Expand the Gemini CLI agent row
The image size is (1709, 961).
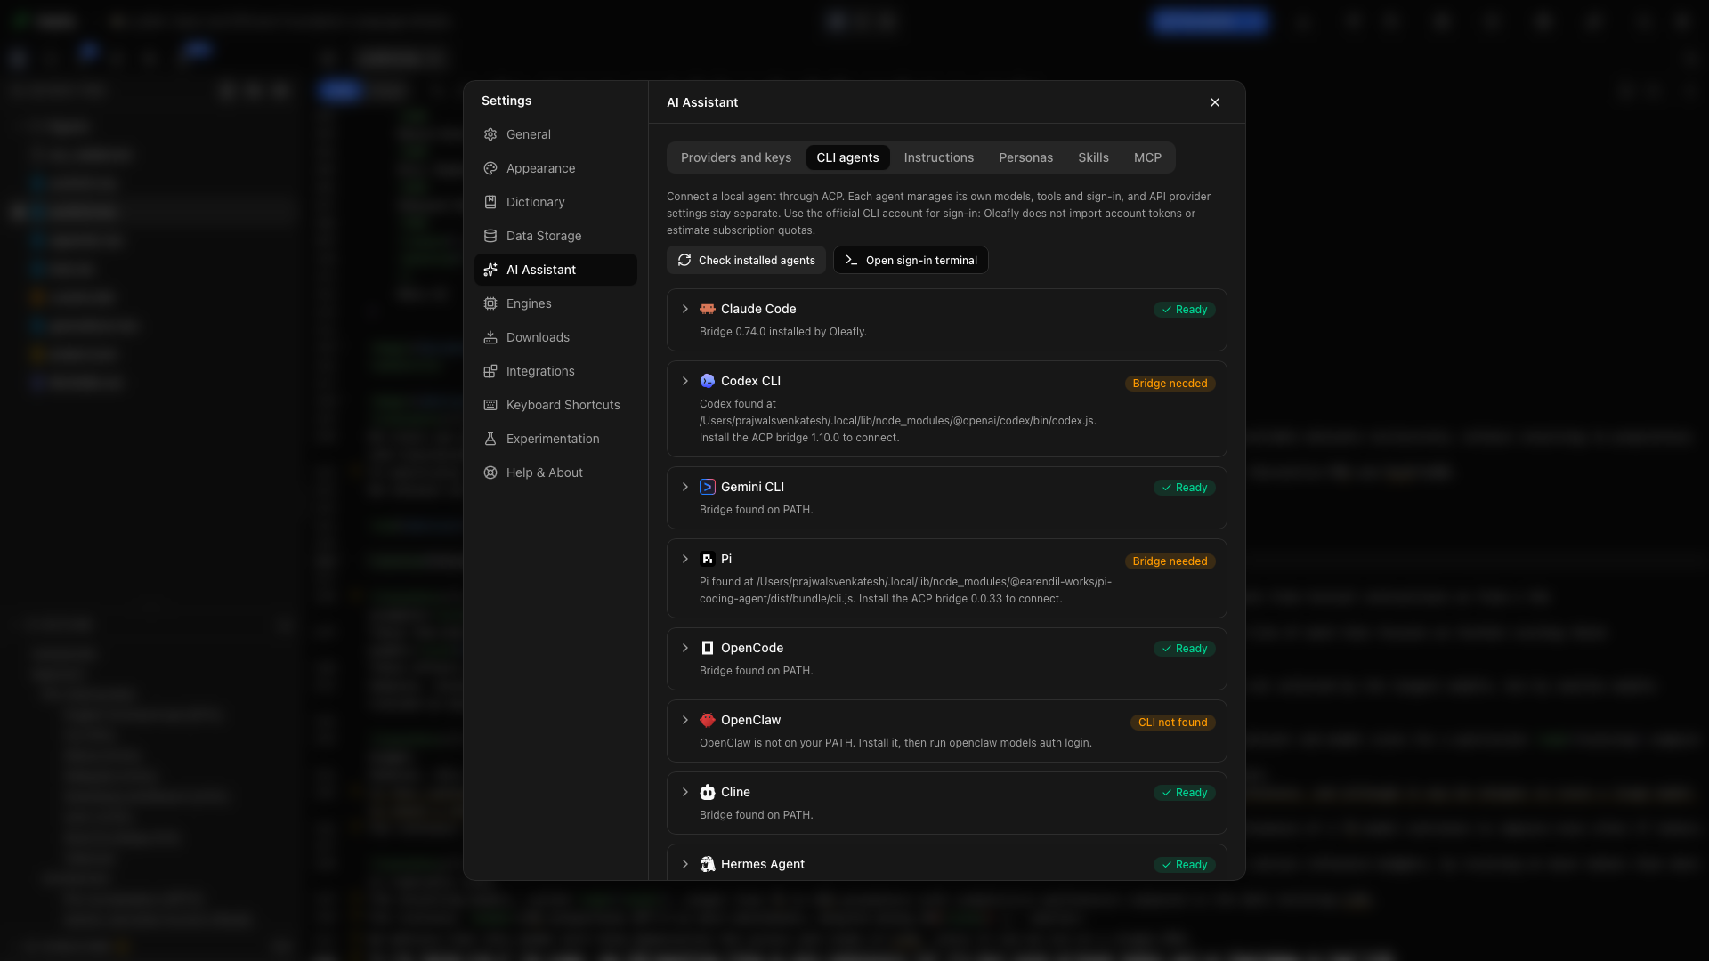[x=685, y=487]
